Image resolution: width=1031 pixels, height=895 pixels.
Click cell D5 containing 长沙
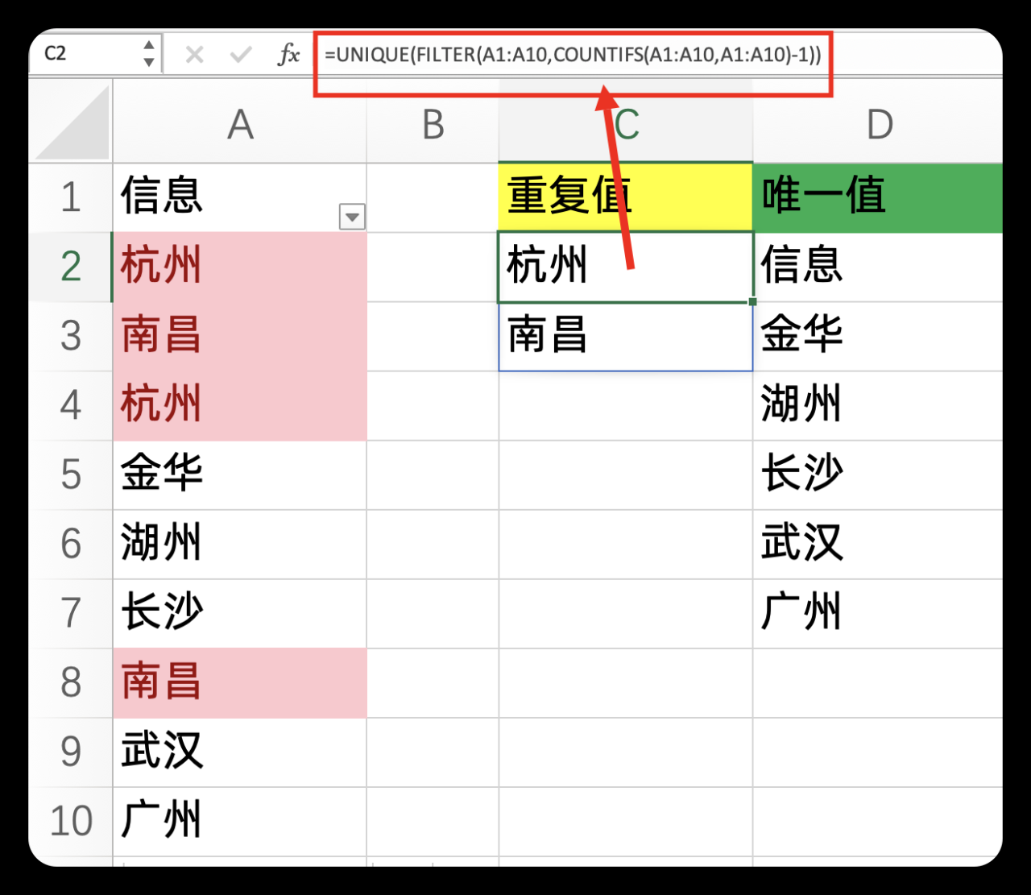pos(878,474)
